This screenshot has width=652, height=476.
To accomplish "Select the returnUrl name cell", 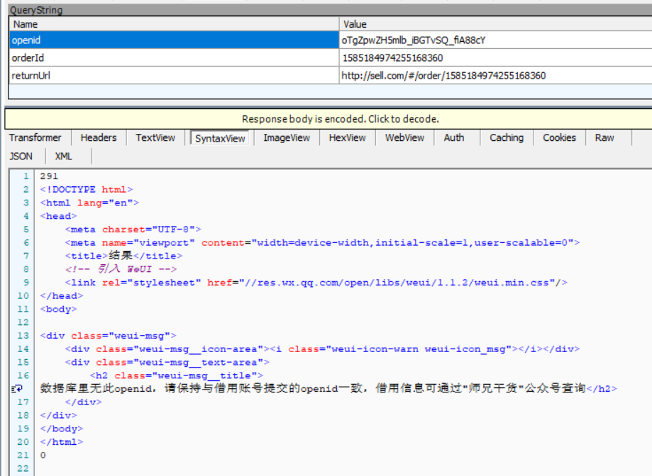I will point(174,76).
